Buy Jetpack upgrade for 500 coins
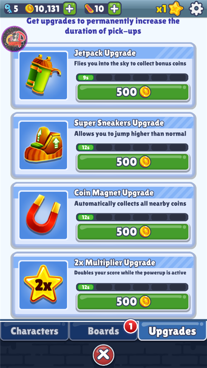The height and width of the screenshot is (368, 207). point(133,92)
